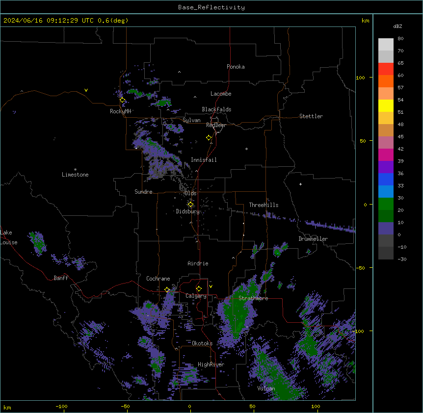Click the Cochrane town label
423x413 pixels.
[158, 279]
